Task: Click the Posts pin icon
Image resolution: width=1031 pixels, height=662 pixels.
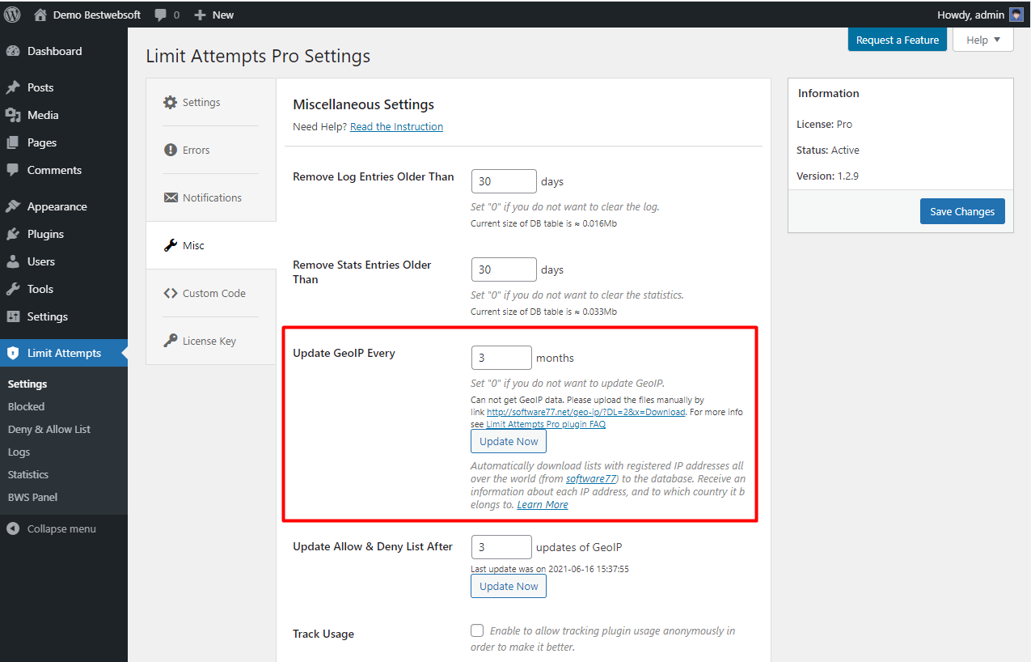Action: (x=13, y=87)
